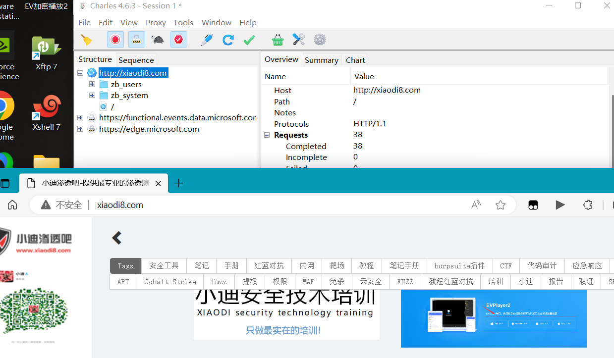Screen dimensions: 614x358
Task: Switch to the Summary tab
Action: point(322,60)
